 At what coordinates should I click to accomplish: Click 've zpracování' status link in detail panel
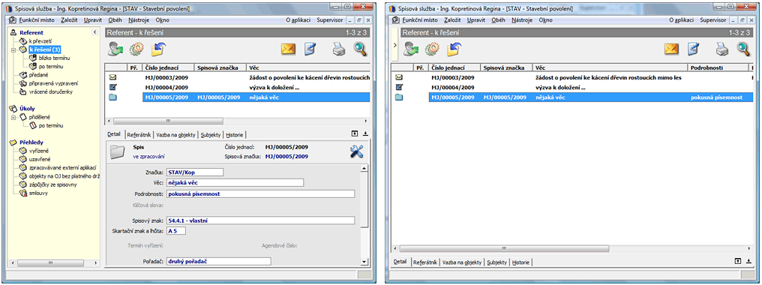[148, 156]
